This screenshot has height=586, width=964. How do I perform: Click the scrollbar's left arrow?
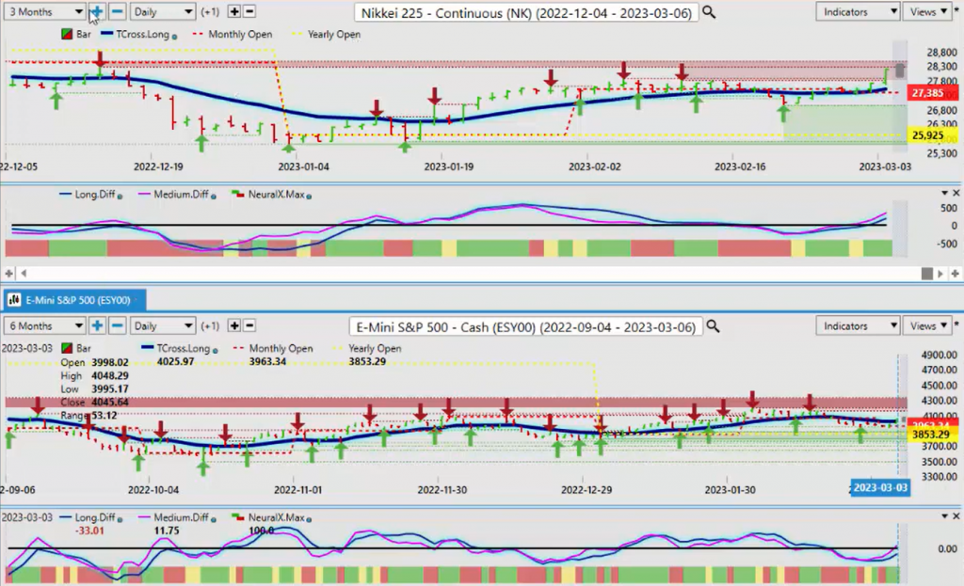point(24,274)
